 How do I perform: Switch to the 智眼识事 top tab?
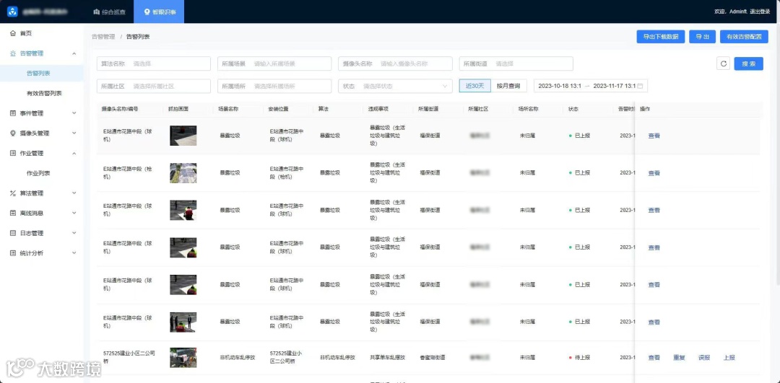[x=159, y=12]
